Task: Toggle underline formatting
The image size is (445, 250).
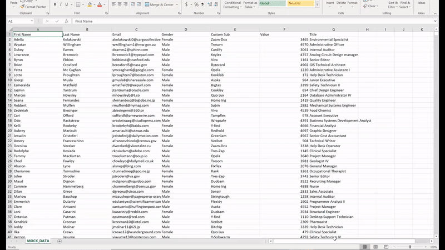Action: (66, 4)
